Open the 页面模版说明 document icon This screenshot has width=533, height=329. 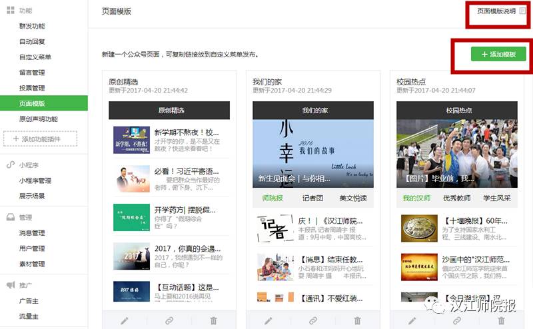(522, 11)
